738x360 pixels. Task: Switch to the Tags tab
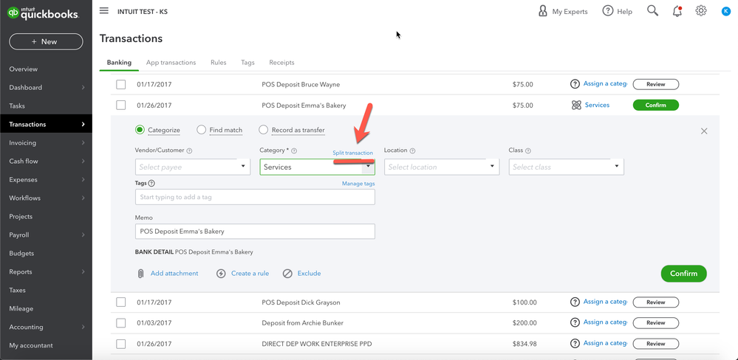coord(247,63)
